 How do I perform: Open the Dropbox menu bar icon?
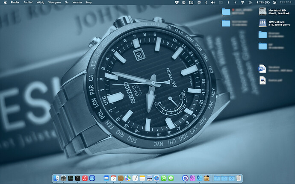click(x=177, y=3)
